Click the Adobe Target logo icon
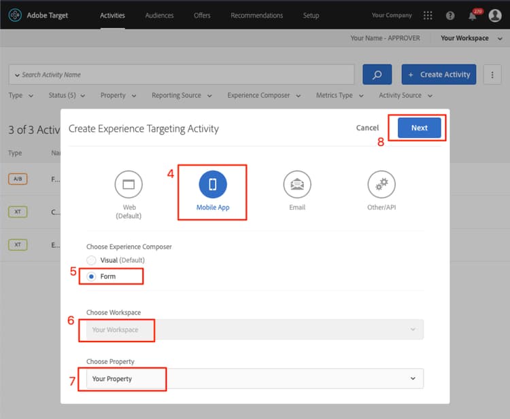510x419 pixels. point(15,15)
